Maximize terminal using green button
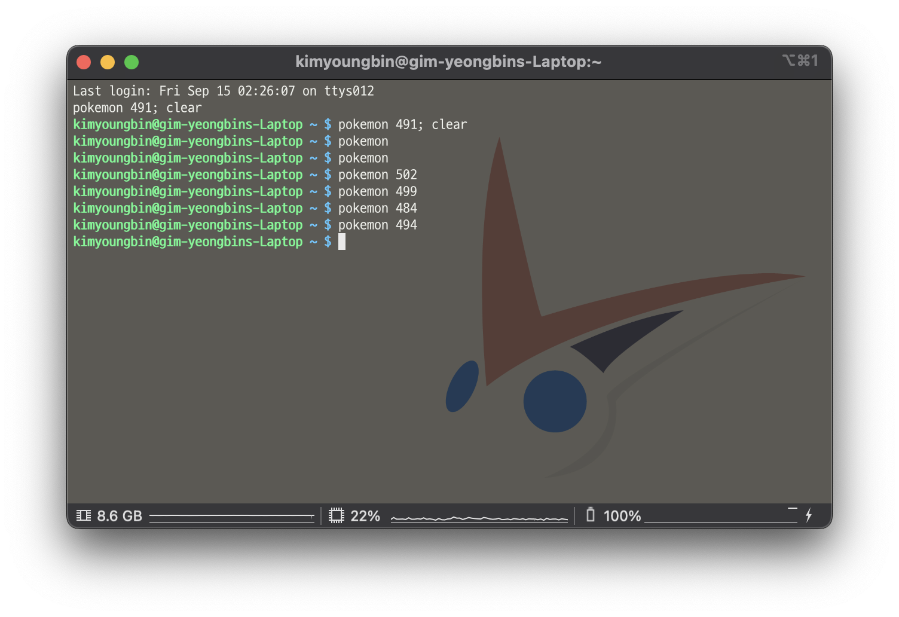 click(x=132, y=62)
